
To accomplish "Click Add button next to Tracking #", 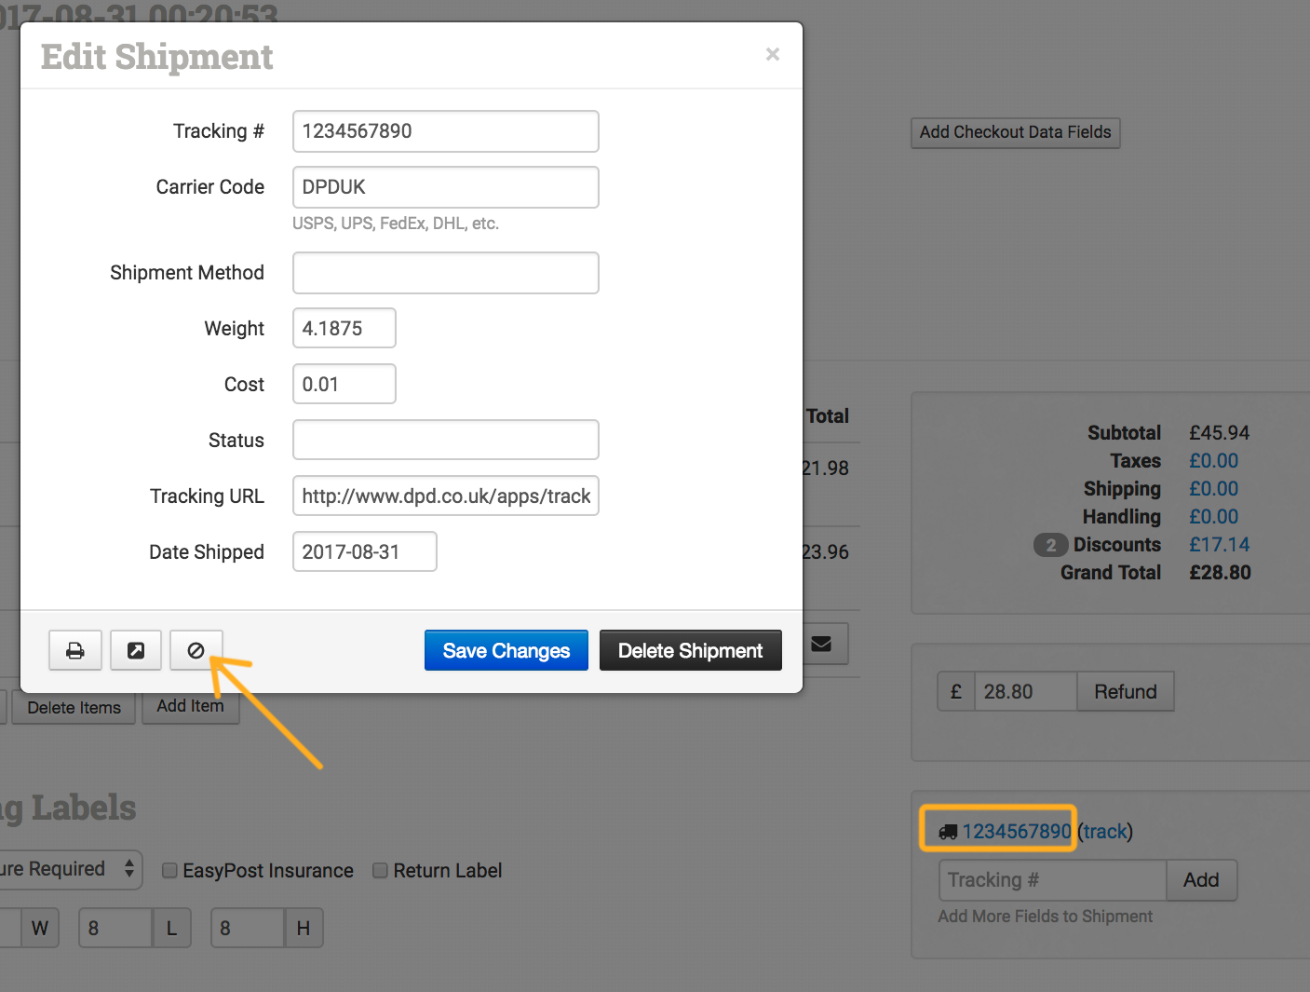I will [x=1201, y=880].
